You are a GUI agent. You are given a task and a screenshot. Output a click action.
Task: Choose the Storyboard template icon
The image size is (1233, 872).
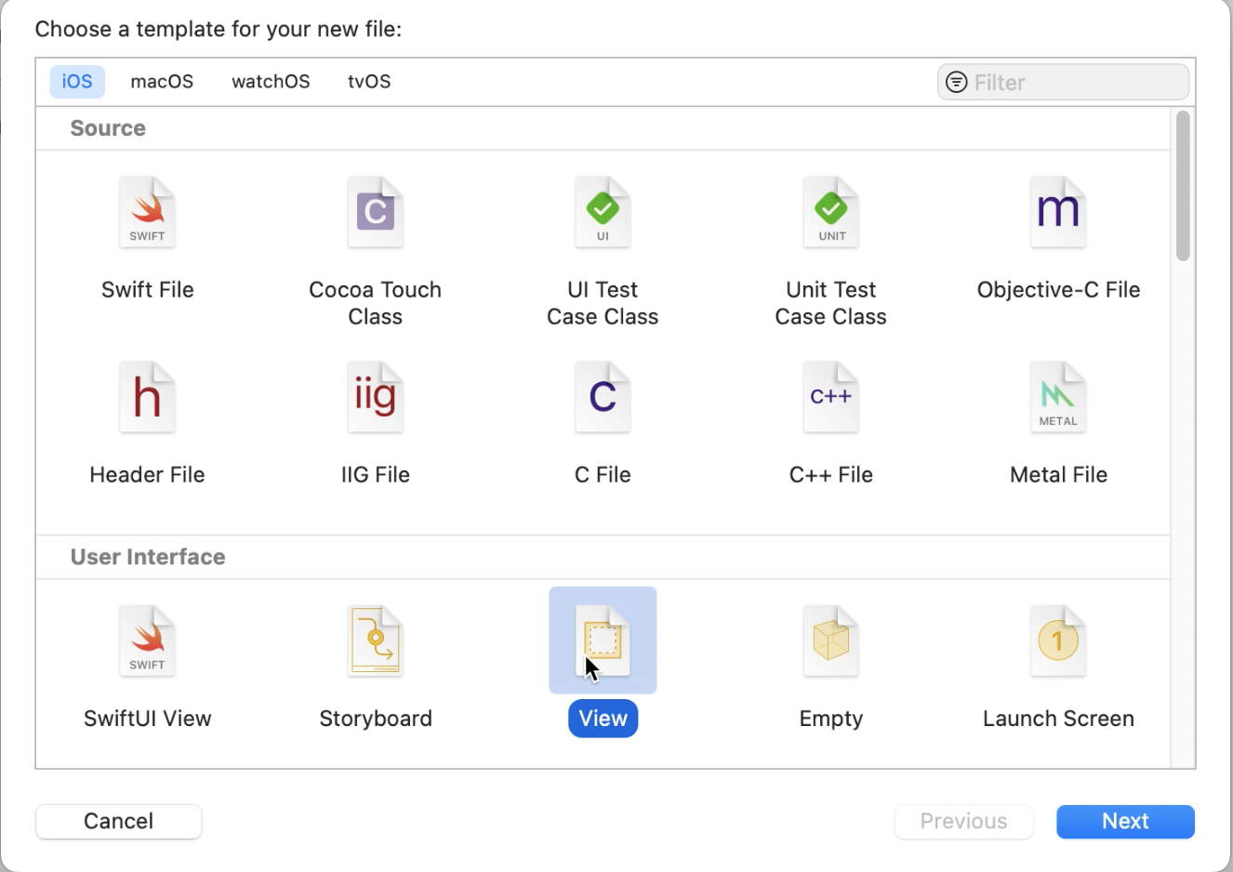[x=376, y=641]
